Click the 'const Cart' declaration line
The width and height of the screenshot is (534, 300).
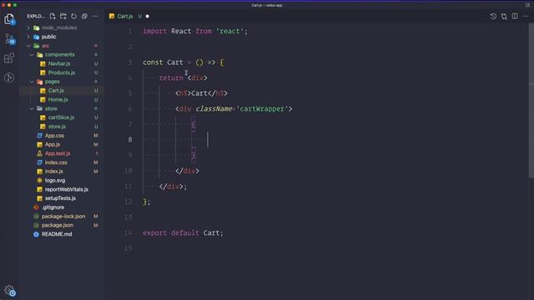184,62
